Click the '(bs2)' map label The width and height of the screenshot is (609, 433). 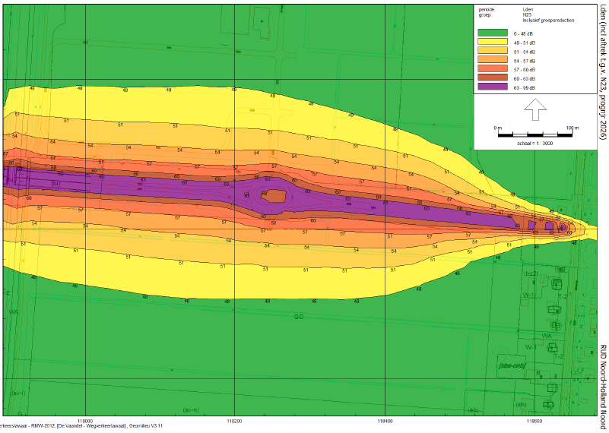point(531,273)
